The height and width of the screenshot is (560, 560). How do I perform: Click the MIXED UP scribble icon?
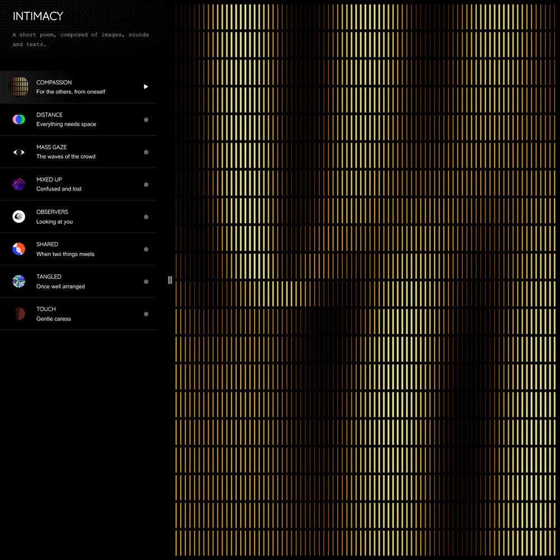click(18, 184)
